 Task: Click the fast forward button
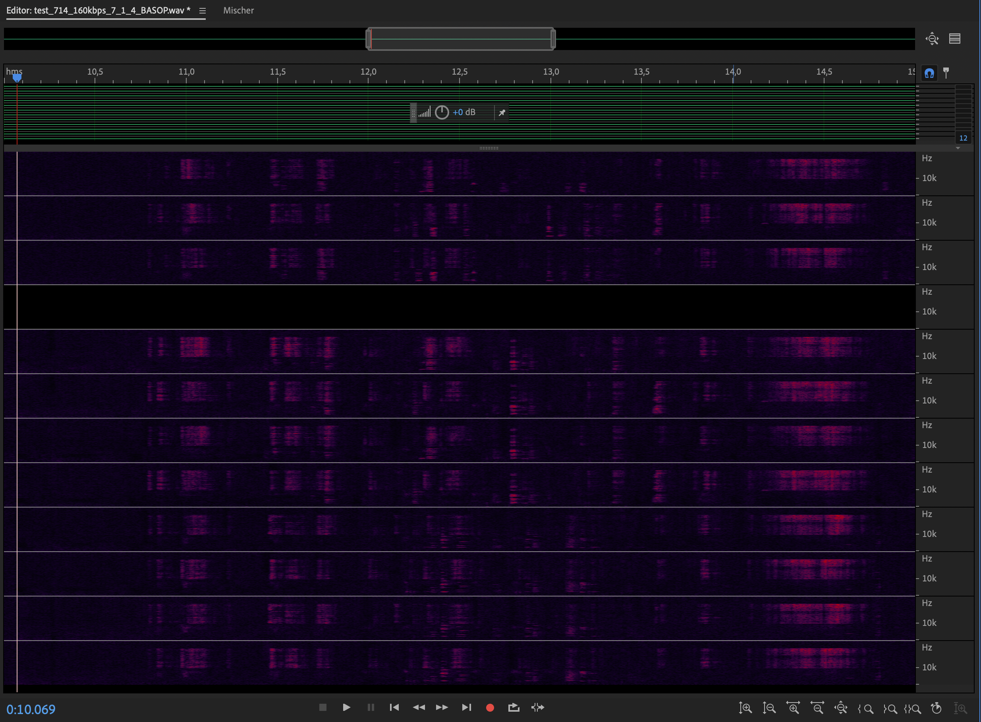(442, 707)
